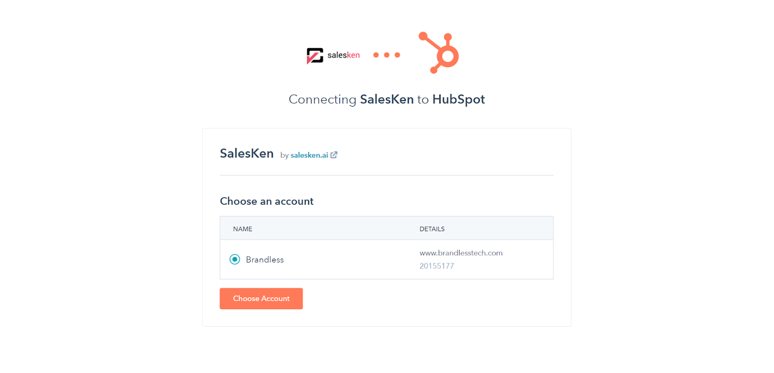Click the SalesKen app title
This screenshot has height=373, width=774.
247,153
